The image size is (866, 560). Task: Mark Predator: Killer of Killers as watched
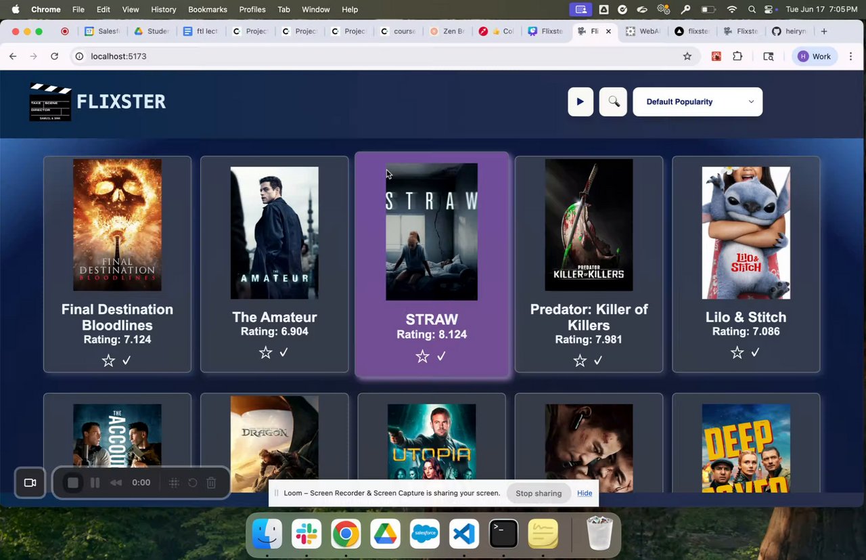598,361
